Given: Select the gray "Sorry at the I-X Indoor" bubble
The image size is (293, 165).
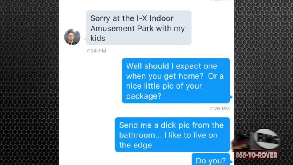Looking at the screenshot, I should 138,27.
